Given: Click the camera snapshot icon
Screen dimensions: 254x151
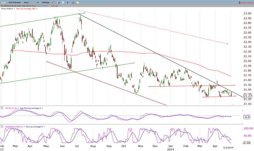Looking at the screenshot, I should tap(73, 3).
